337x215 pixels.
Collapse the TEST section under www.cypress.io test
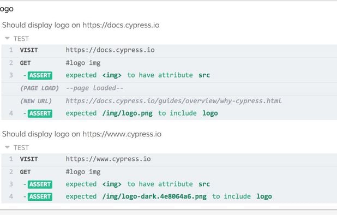pos(17,148)
